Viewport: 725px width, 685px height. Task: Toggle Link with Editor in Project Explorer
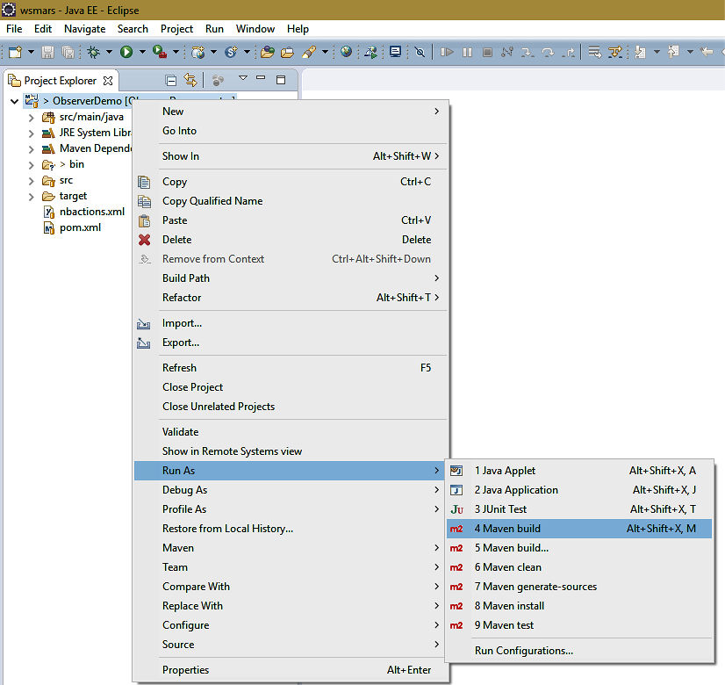[190, 80]
